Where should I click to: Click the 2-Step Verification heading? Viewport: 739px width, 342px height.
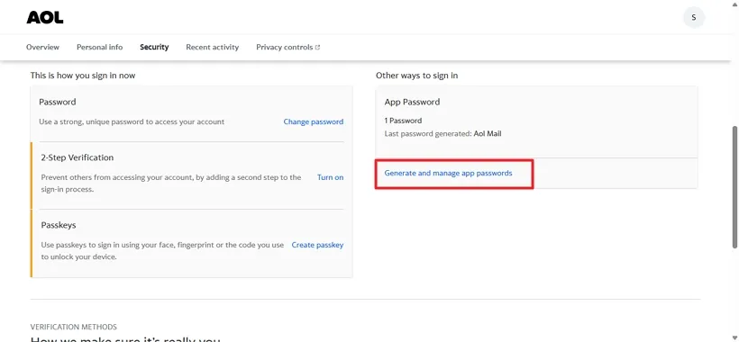tap(78, 157)
